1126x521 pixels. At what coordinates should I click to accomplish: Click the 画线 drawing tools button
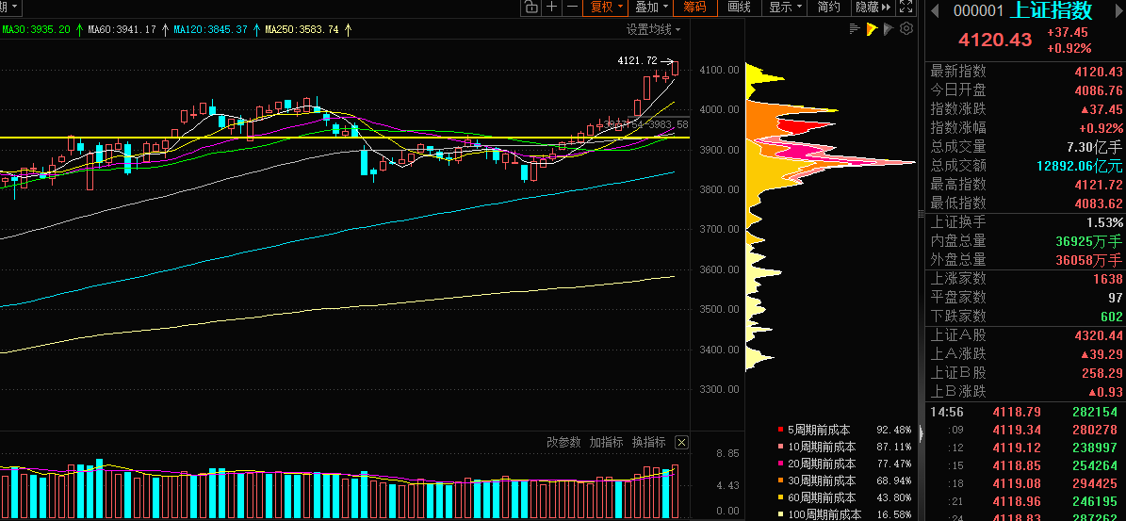coord(739,8)
